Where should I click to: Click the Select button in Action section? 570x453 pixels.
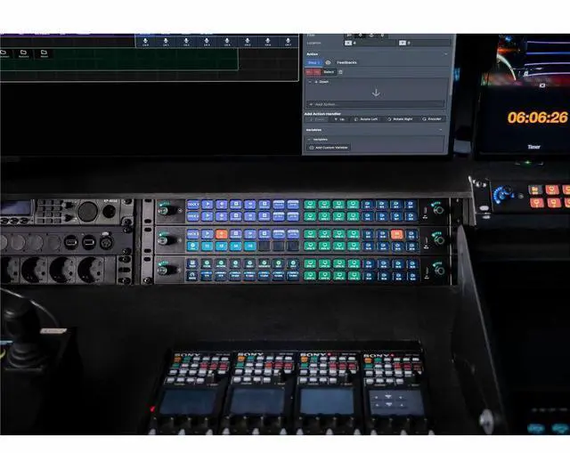point(329,72)
